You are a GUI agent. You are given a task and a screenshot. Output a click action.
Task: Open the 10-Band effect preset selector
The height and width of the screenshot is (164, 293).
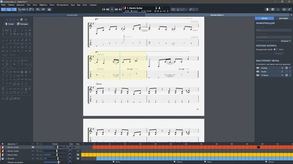pos(282,75)
